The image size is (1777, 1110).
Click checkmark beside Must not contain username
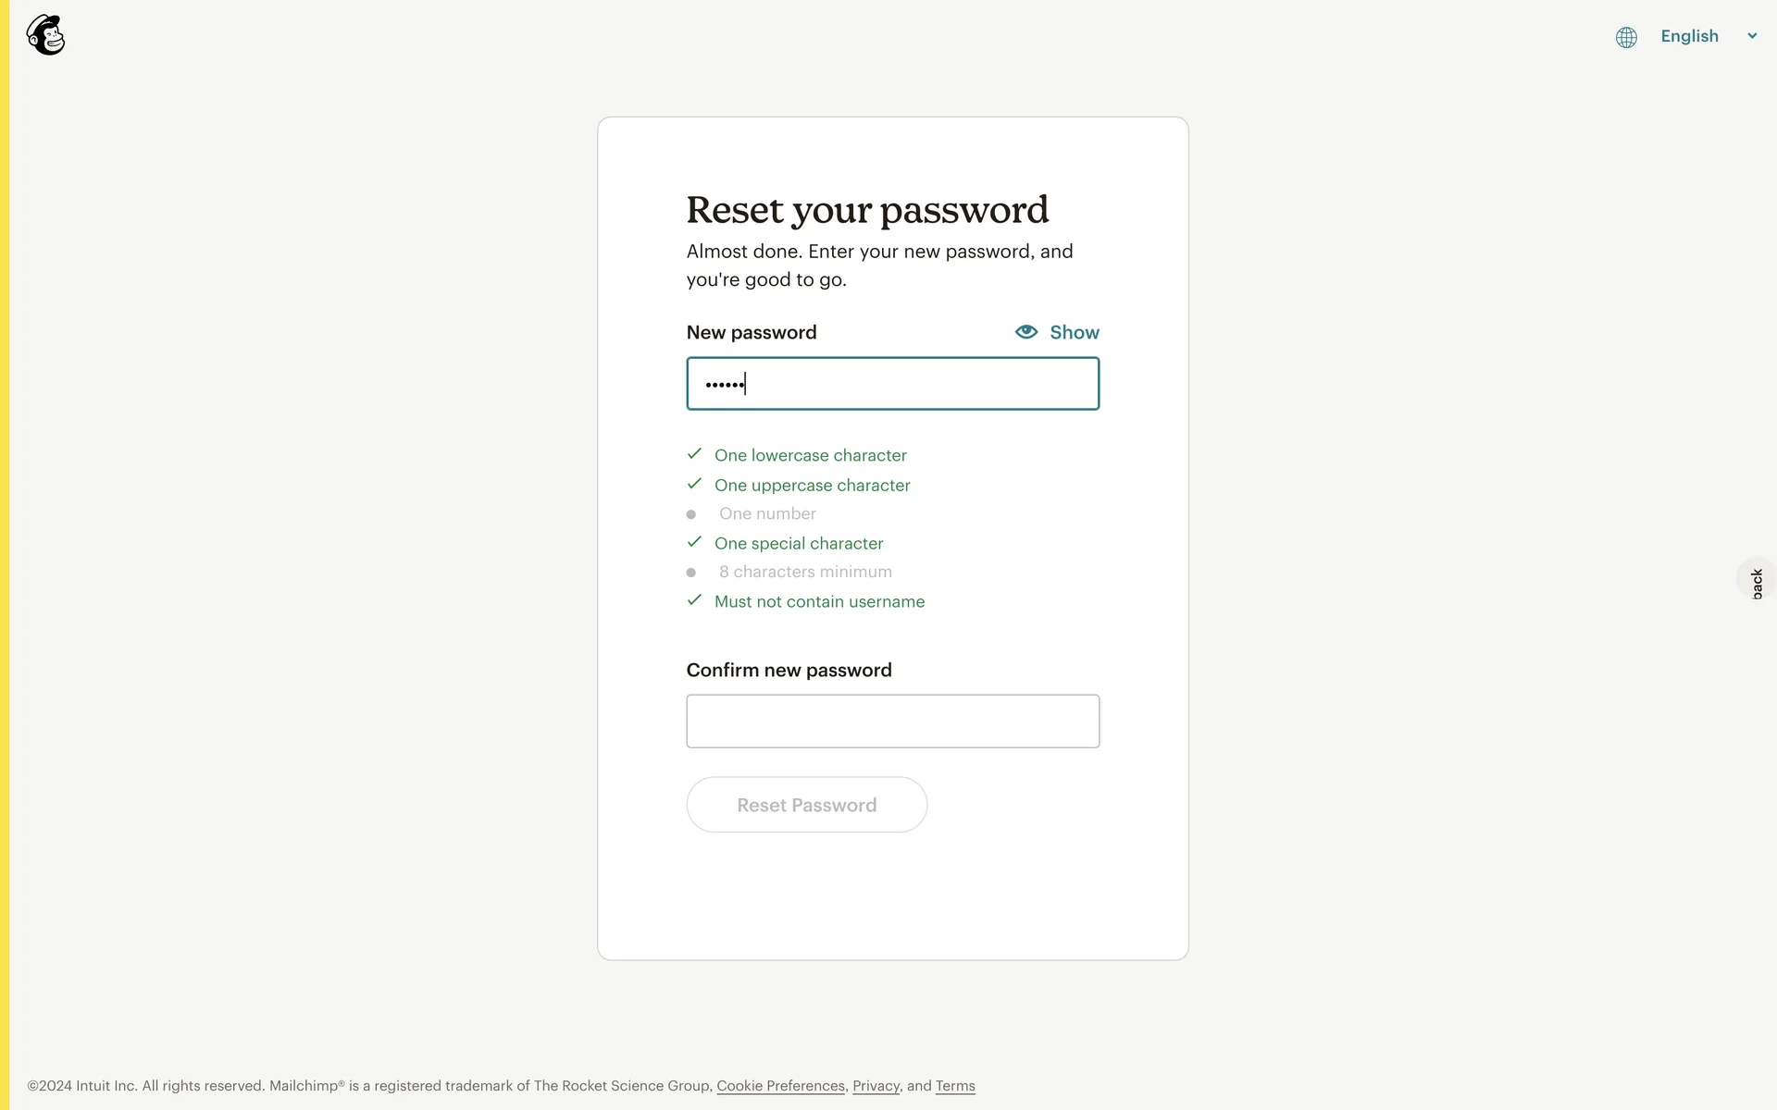pyautogui.click(x=694, y=600)
